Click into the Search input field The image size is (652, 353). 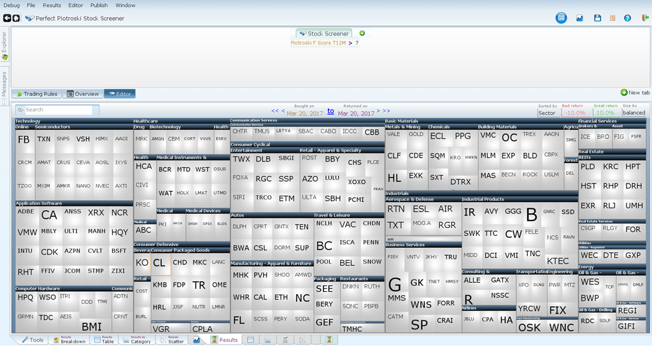[x=58, y=110]
